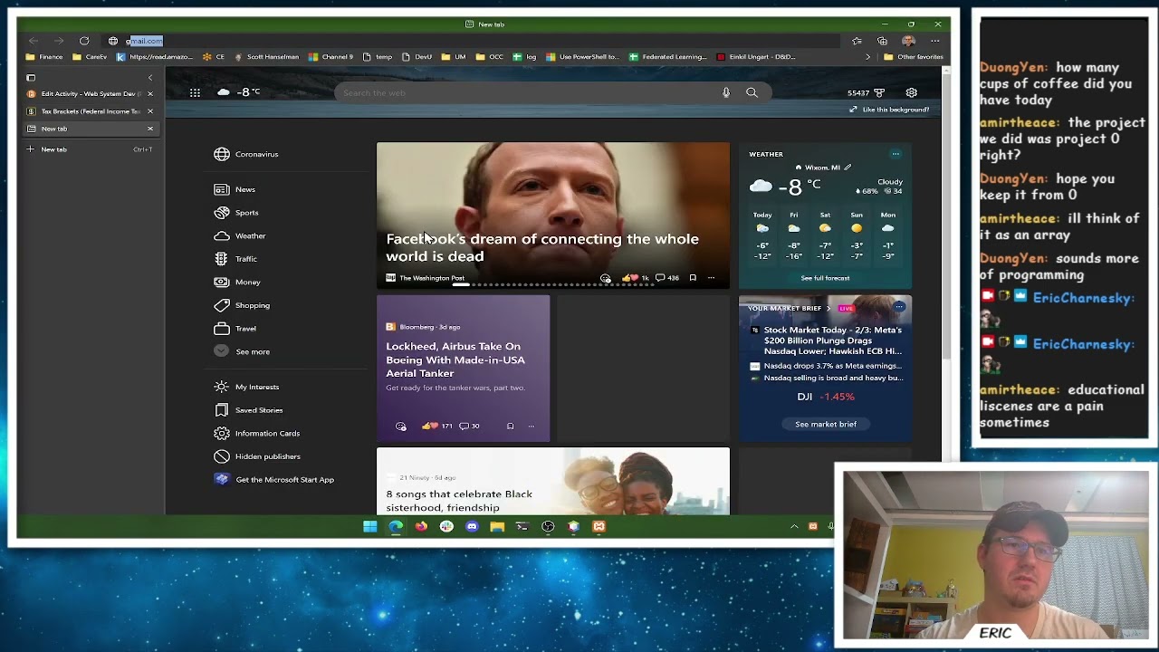Save the Facebook story with bookmark icon
The height and width of the screenshot is (652, 1159).
693,278
